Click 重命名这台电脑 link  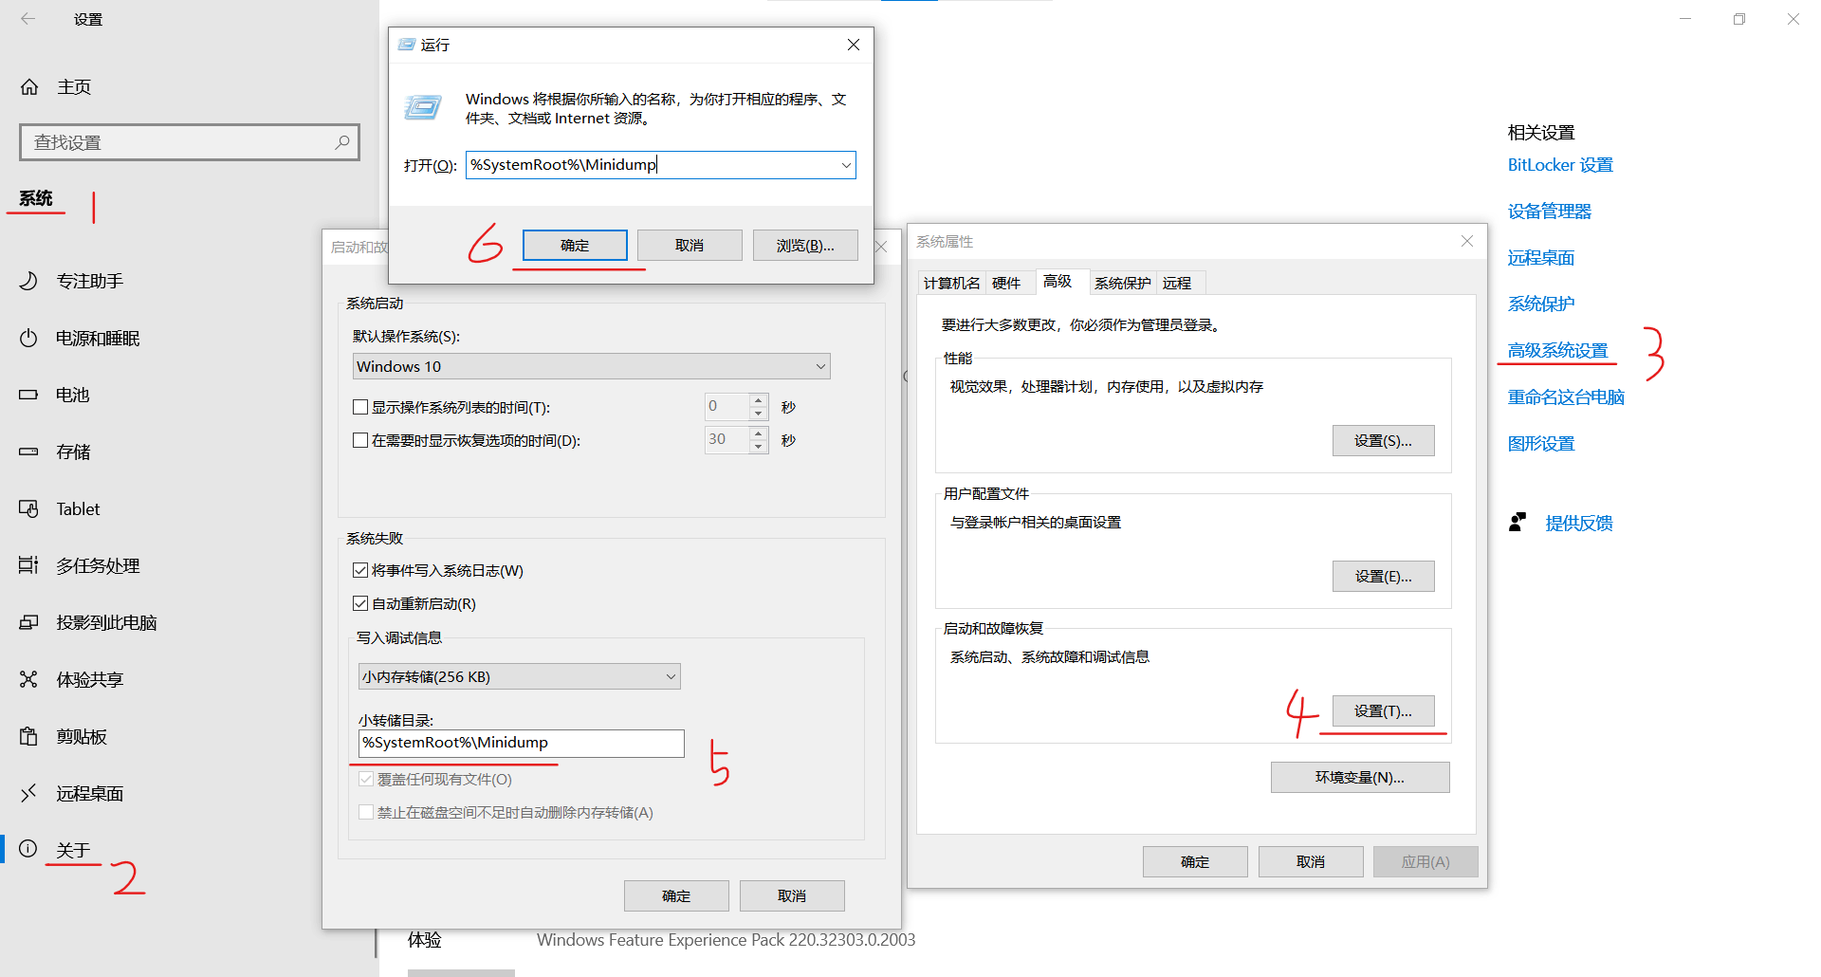click(x=1566, y=397)
